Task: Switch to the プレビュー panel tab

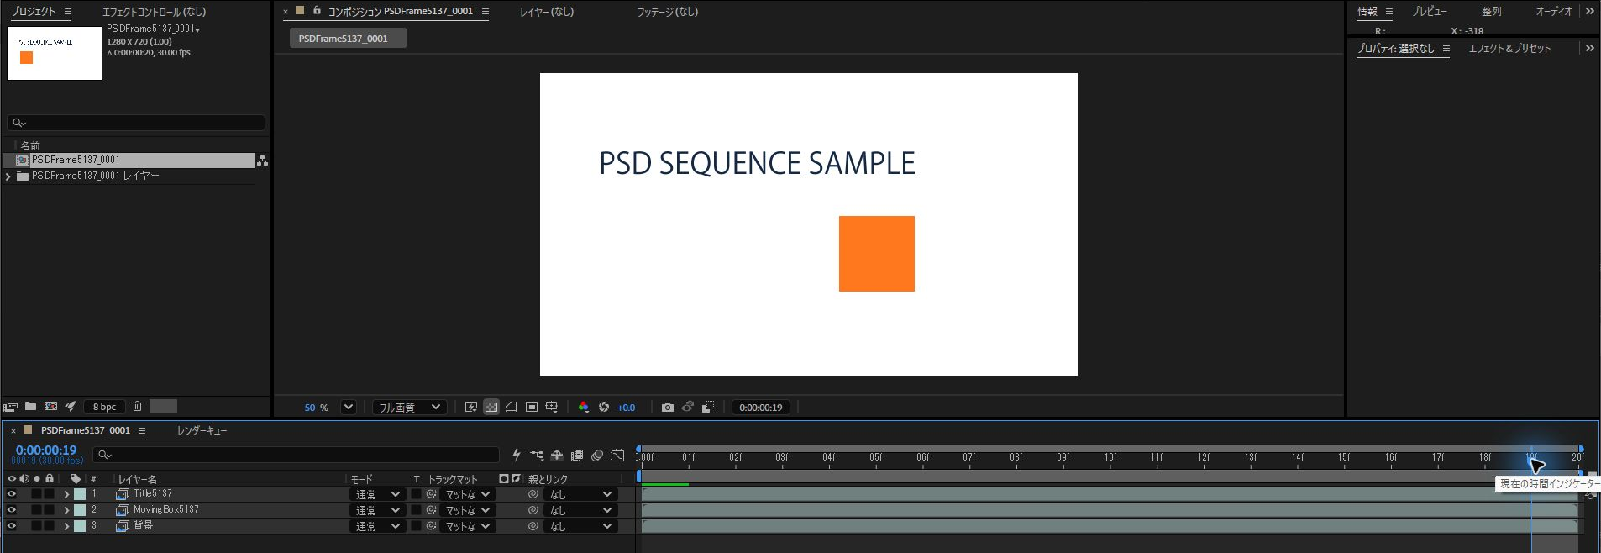Action: point(1429,12)
